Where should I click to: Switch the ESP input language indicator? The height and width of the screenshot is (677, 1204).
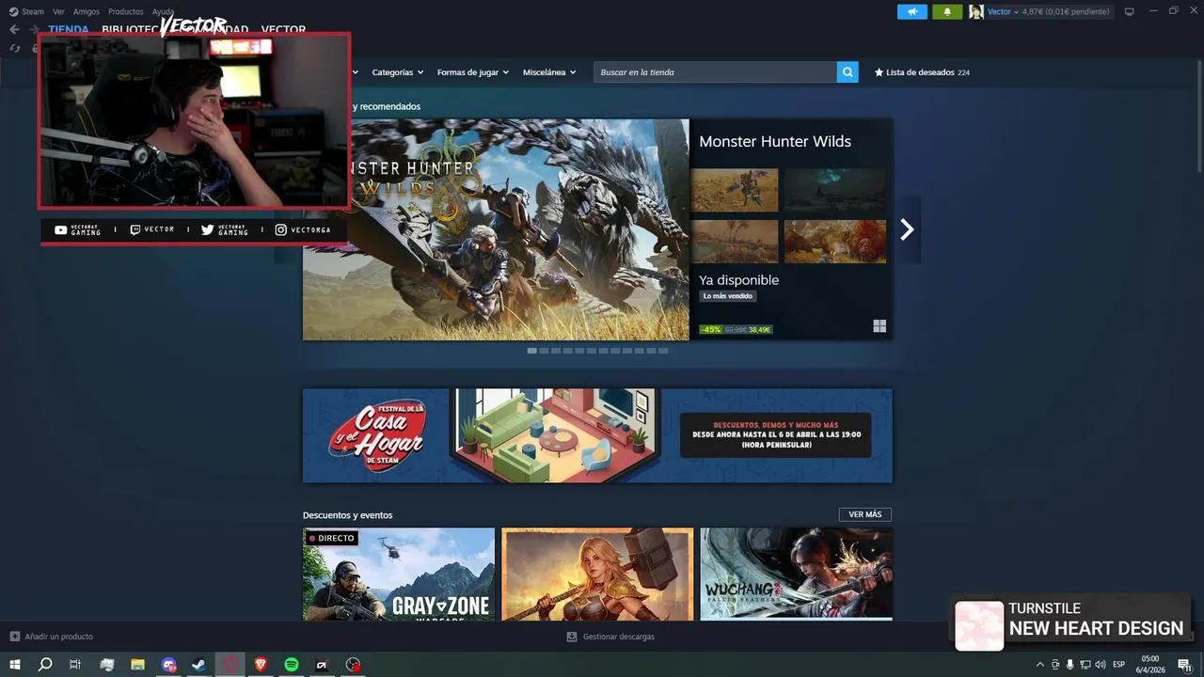coord(1119,665)
